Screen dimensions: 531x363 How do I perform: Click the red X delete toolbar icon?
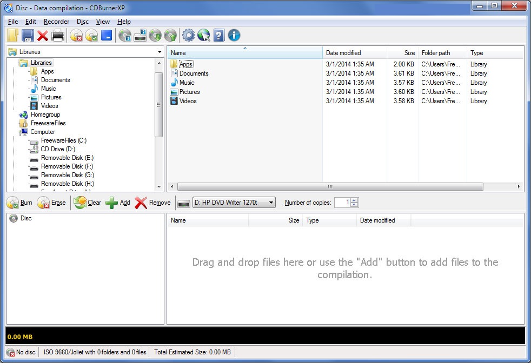pos(43,36)
